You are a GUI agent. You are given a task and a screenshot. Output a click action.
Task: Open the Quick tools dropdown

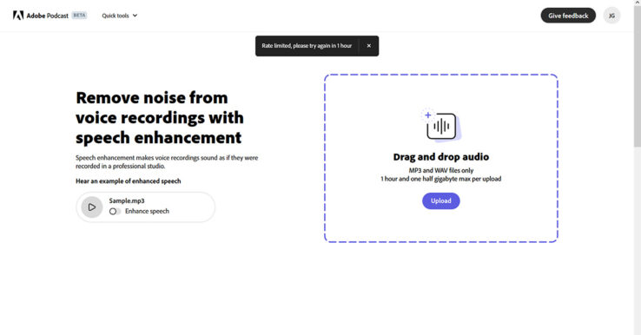tap(119, 16)
